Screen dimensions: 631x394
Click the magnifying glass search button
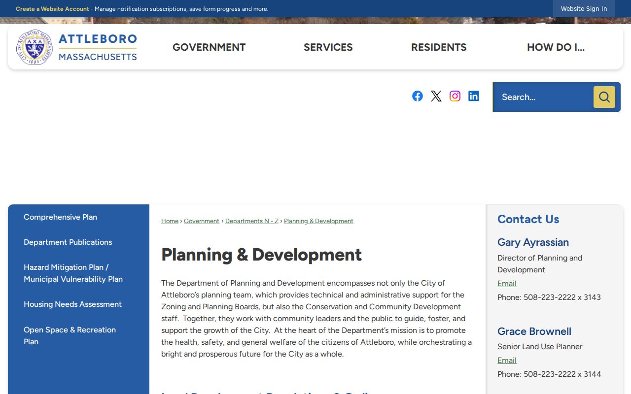(x=604, y=97)
